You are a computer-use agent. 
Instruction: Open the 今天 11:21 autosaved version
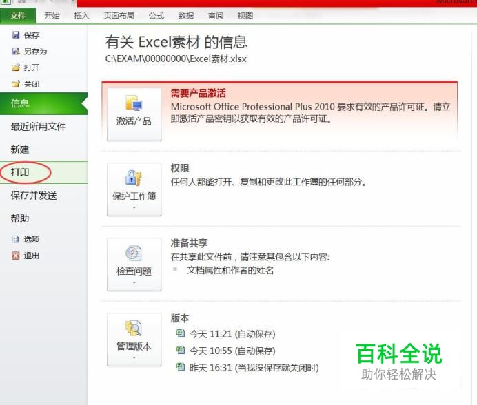(226, 334)
